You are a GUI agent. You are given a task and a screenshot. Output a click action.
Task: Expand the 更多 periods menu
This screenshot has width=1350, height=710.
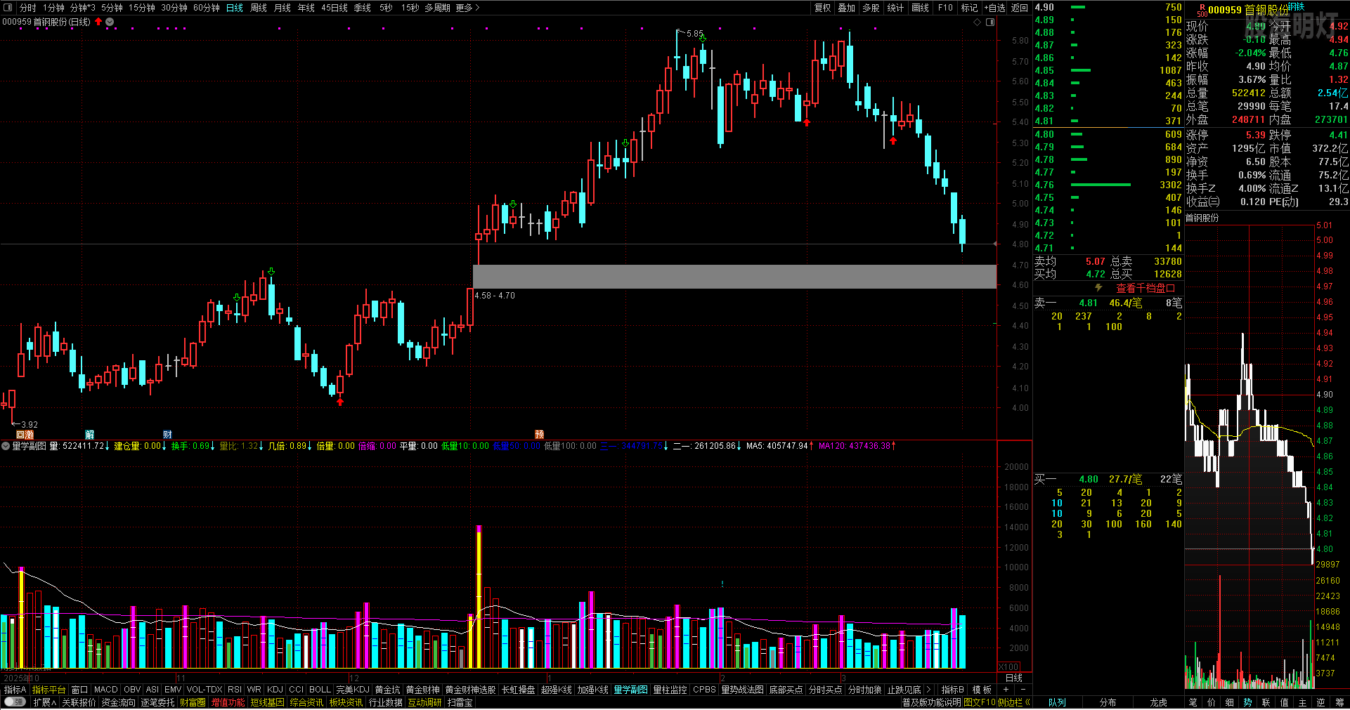point(467,8)
